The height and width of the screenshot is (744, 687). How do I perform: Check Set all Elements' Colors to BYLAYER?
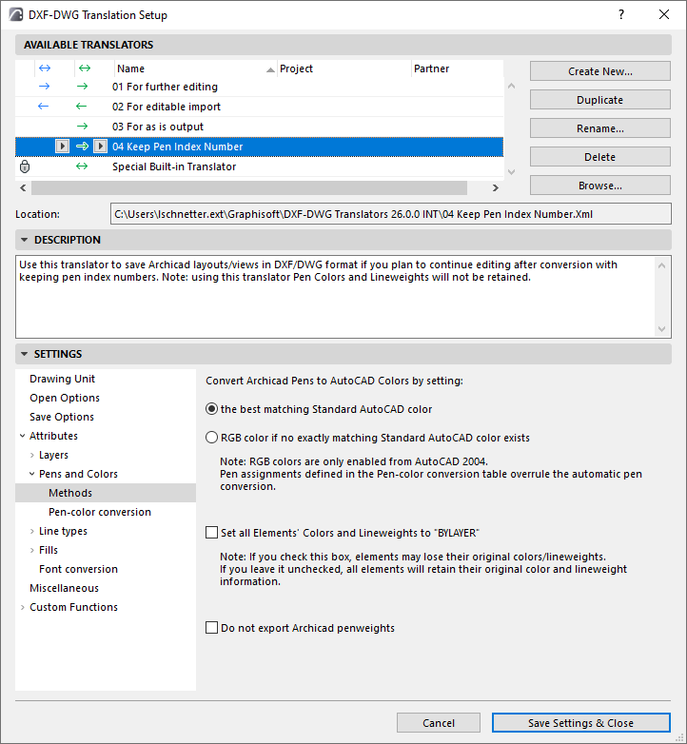tap(211, 533)
